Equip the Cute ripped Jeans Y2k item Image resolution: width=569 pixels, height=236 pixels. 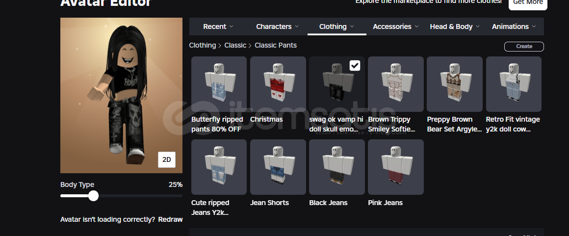tap(219, 167)
